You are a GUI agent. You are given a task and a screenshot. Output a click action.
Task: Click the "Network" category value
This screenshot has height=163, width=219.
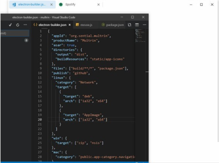pyautogui.click(x=87, y=82)
